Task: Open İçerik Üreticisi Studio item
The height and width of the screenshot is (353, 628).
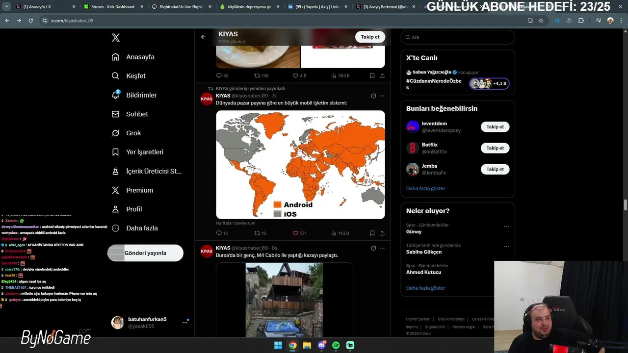Action: pyautogui.click(x=146, y=171)
